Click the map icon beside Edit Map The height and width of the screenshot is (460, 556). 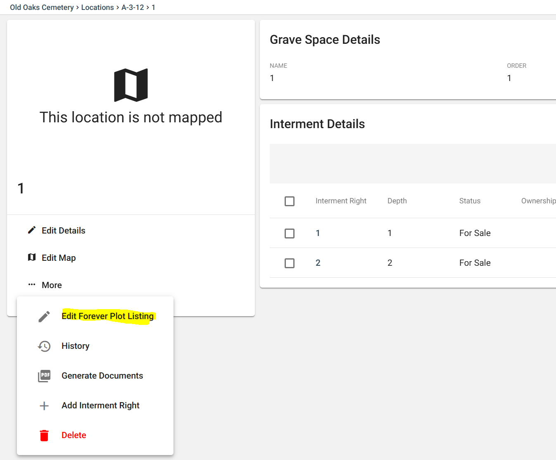point(32,257)
